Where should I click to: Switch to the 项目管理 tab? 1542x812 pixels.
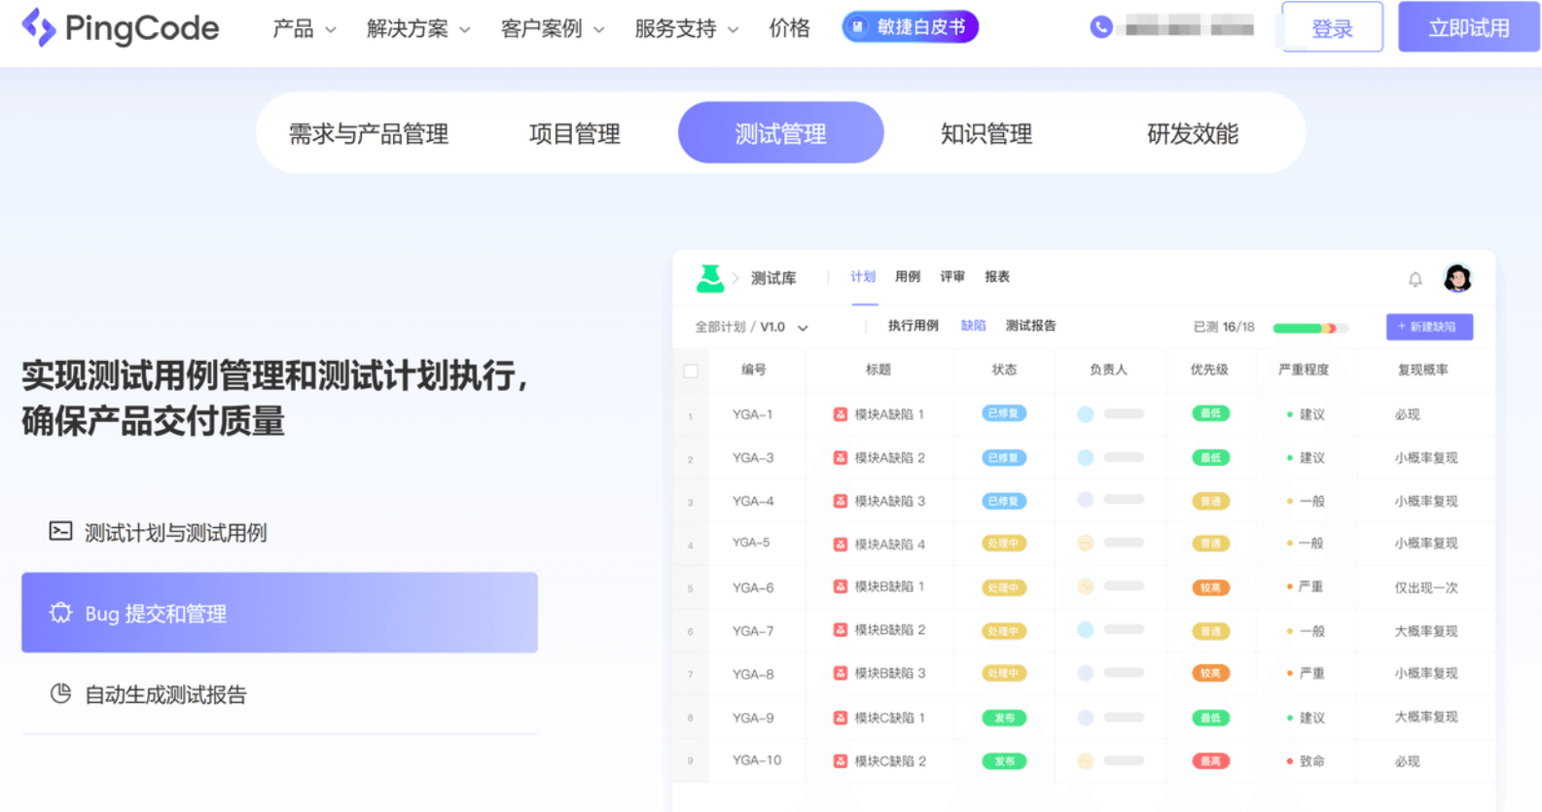point(575,133)
